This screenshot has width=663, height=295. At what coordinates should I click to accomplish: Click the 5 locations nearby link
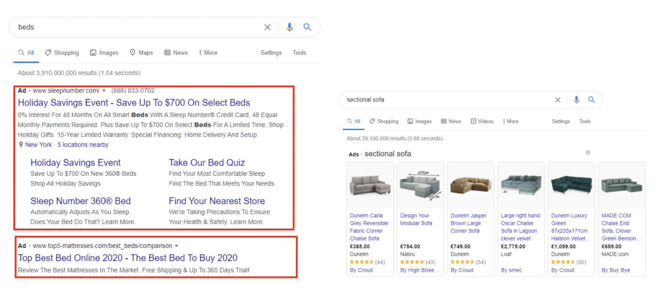point(82,144)
